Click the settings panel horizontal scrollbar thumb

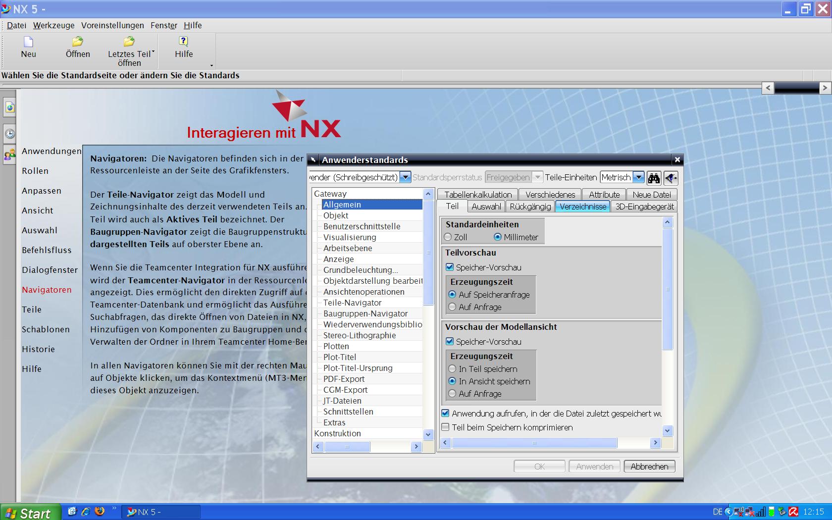click(x=534, y=443)
